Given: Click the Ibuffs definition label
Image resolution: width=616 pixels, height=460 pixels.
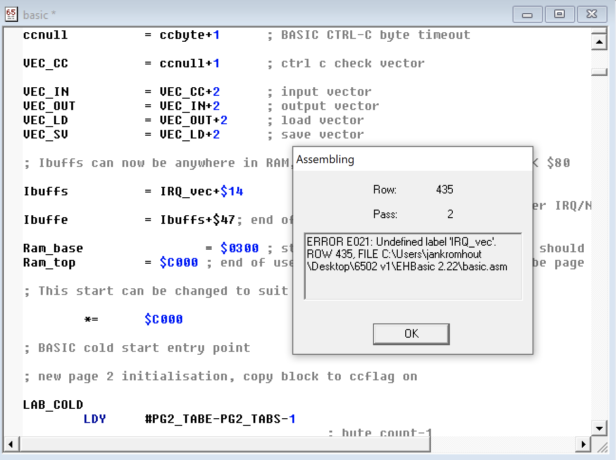Looking at the screenshot, I should point(46,191).
